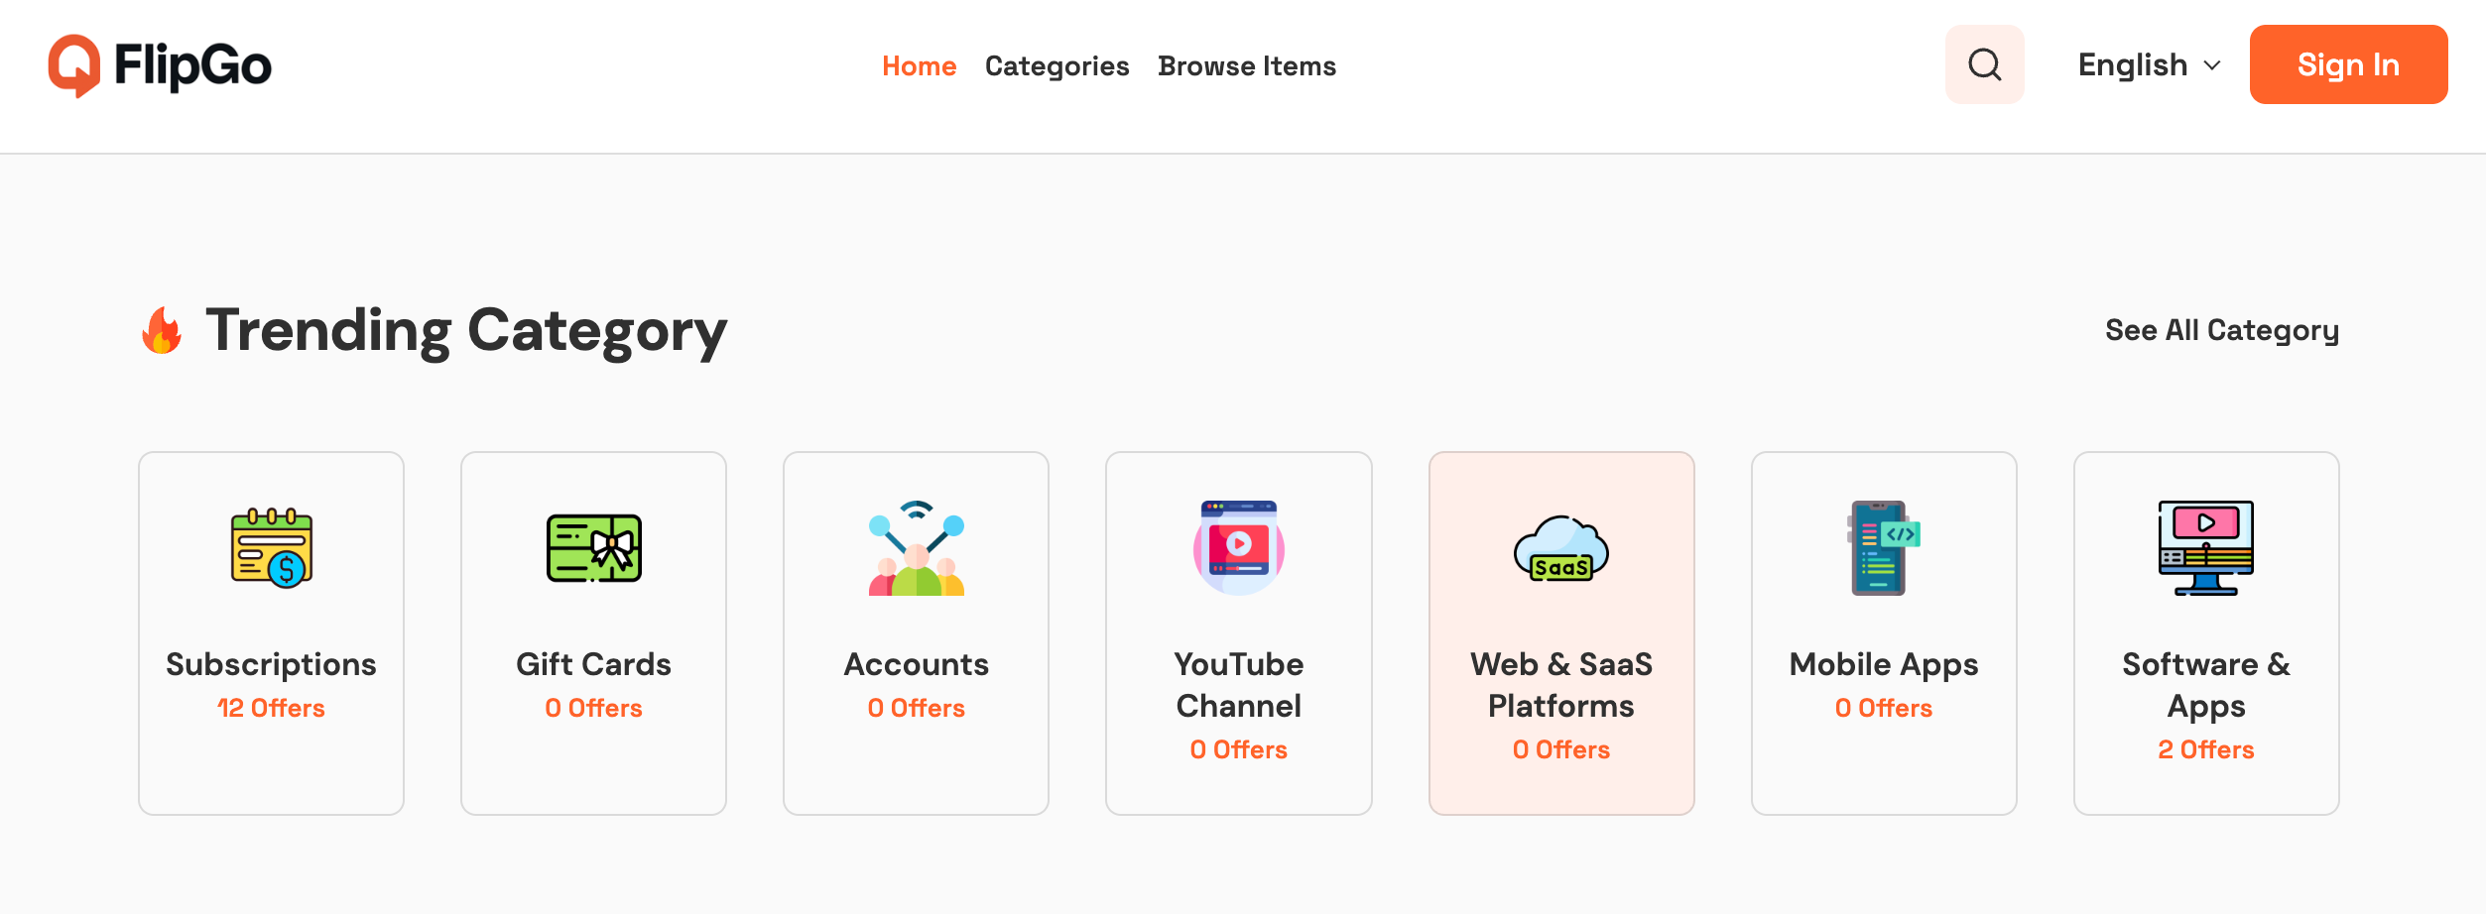Click the SaaS cloud icon
Image resolution: width=2486 pixels, height=914 pixels.
tap(1560, 548)
